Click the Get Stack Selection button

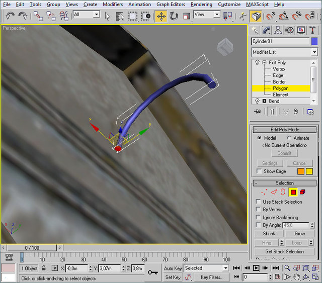click(x=284, y=251)
